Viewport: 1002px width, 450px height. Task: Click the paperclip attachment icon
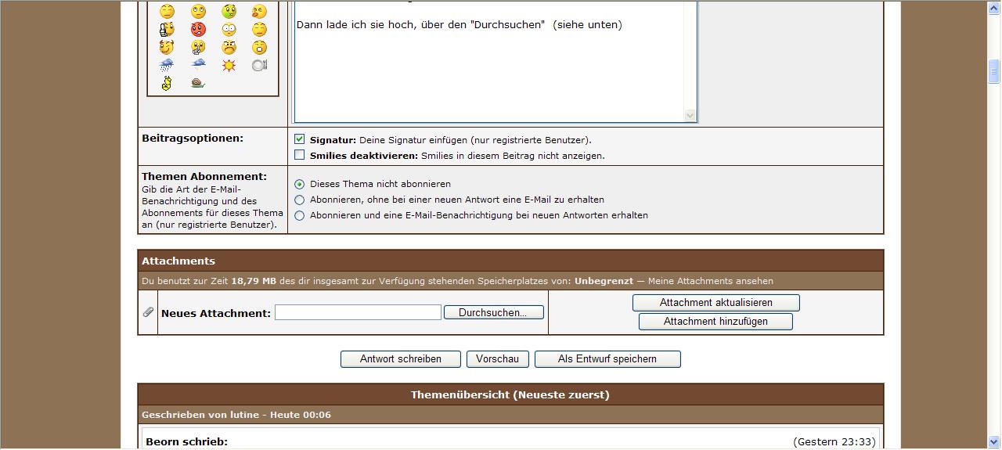[148, 312]
